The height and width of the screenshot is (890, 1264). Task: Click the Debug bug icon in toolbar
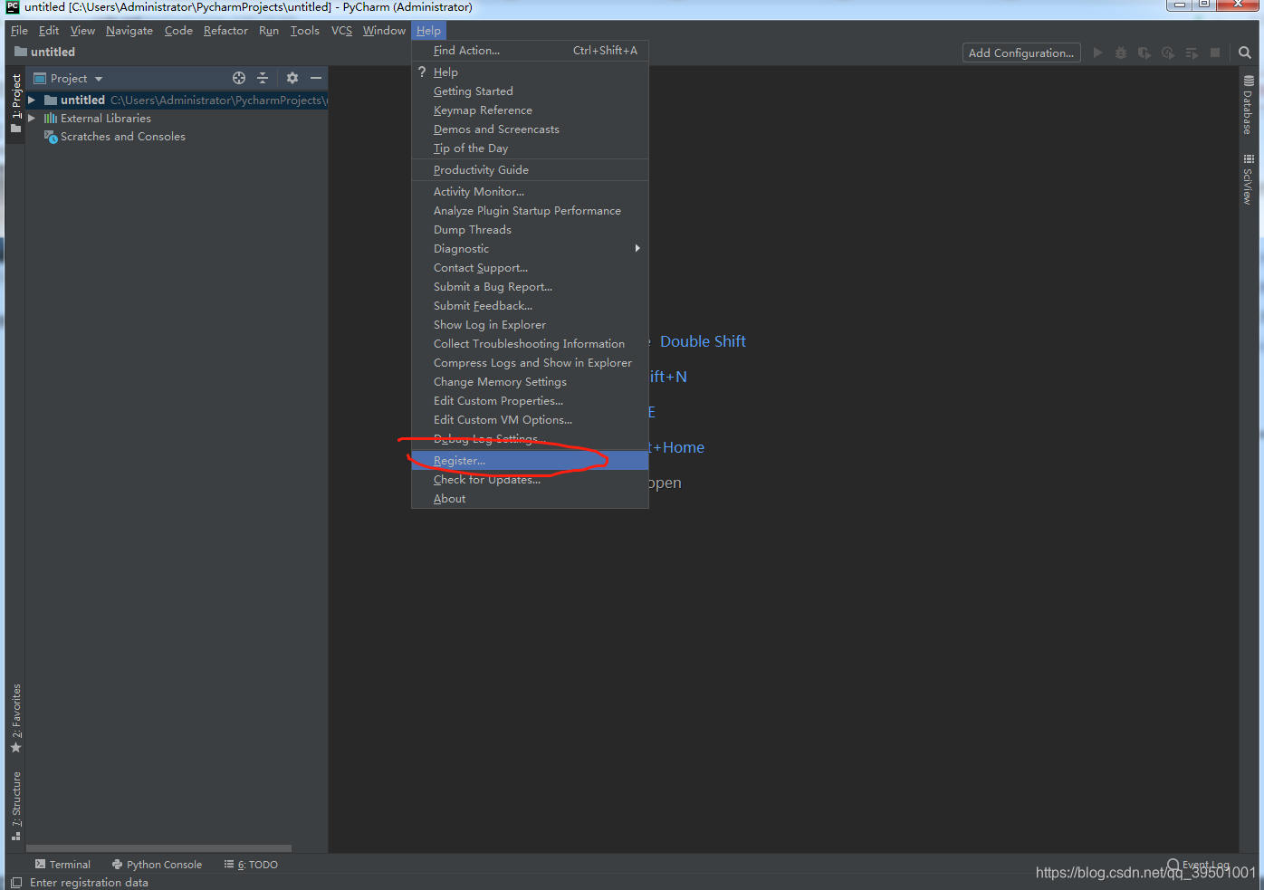[1121, 53]
